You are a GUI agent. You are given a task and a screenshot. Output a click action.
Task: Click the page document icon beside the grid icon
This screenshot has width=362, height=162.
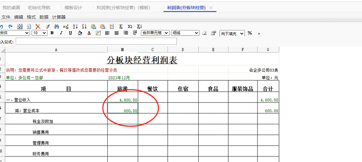tap(29, 26)
